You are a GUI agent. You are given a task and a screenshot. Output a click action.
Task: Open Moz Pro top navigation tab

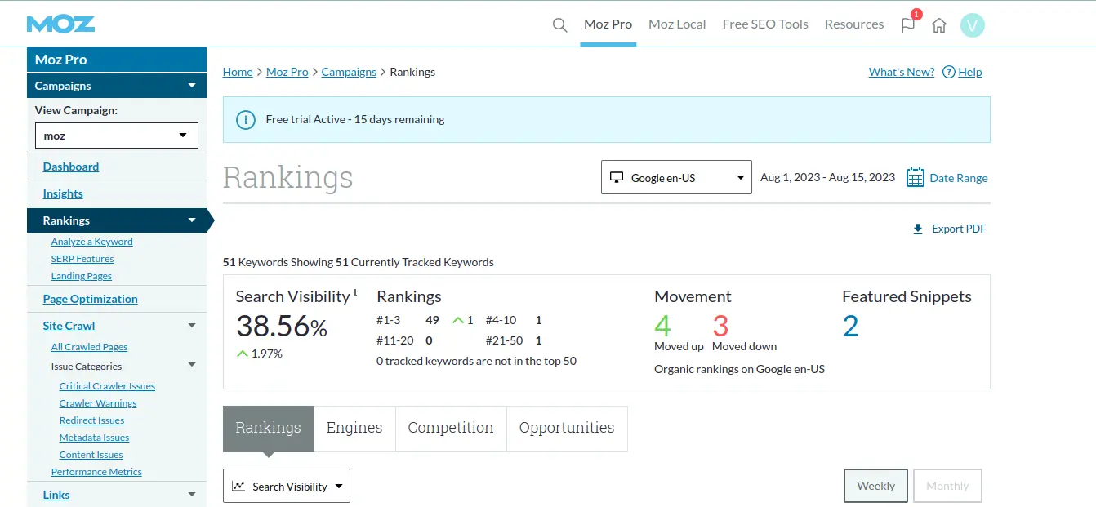pos(608,24)
